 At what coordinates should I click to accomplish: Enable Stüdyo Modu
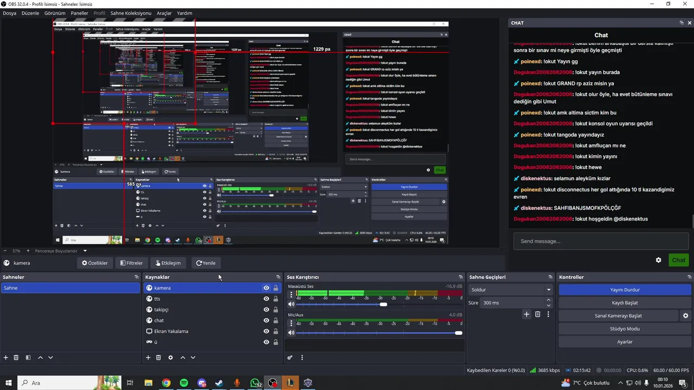[625, 329]
